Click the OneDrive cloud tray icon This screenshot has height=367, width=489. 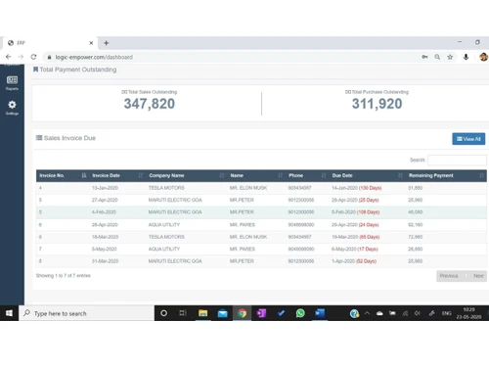[x=379, y=313]
